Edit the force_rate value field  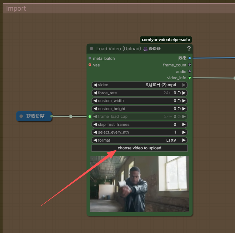(x=139, y=93)
